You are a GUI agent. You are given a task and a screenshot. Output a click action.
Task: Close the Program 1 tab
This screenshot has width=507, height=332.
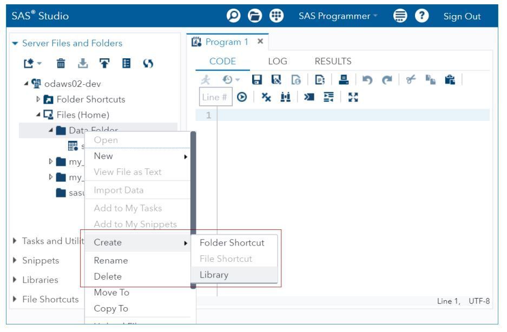pos(260,42)
